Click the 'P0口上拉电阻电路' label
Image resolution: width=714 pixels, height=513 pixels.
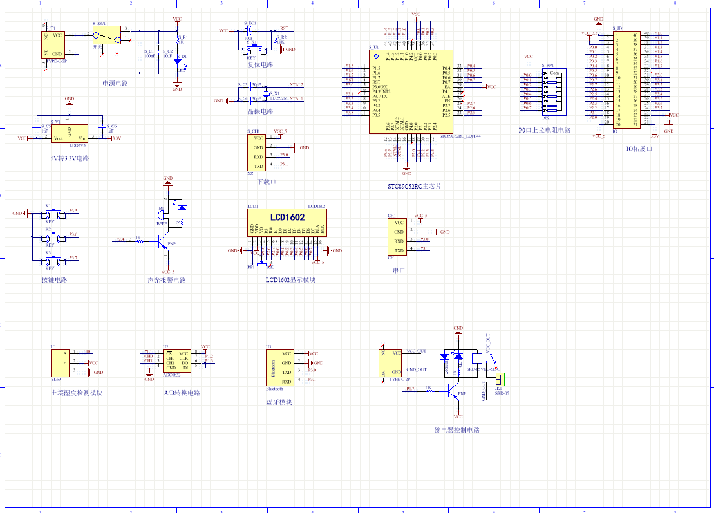tap(545, 130)
